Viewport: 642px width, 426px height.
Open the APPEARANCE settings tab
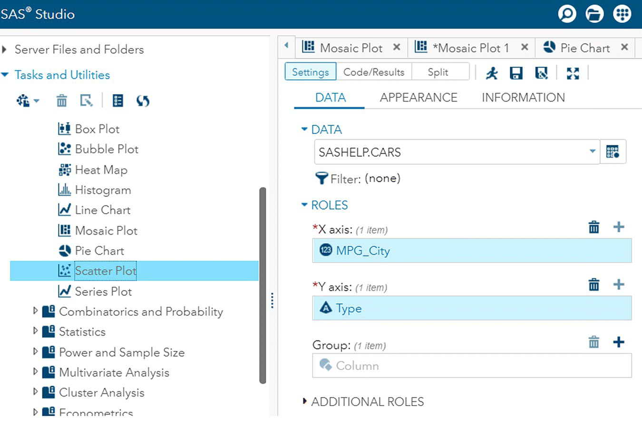coord(418,97)
